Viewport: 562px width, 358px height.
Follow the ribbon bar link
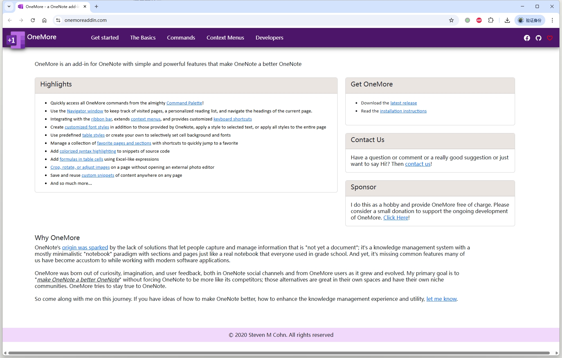(x=102, y=119)
